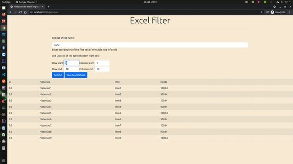Click the 'Choose sheet name:' label
The height and width of the screenshot is (164, 293).
[63, 38]
